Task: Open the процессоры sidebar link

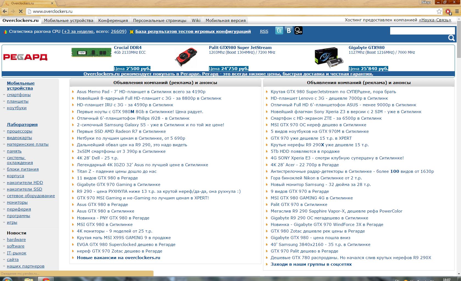Action: pos(19,131)
